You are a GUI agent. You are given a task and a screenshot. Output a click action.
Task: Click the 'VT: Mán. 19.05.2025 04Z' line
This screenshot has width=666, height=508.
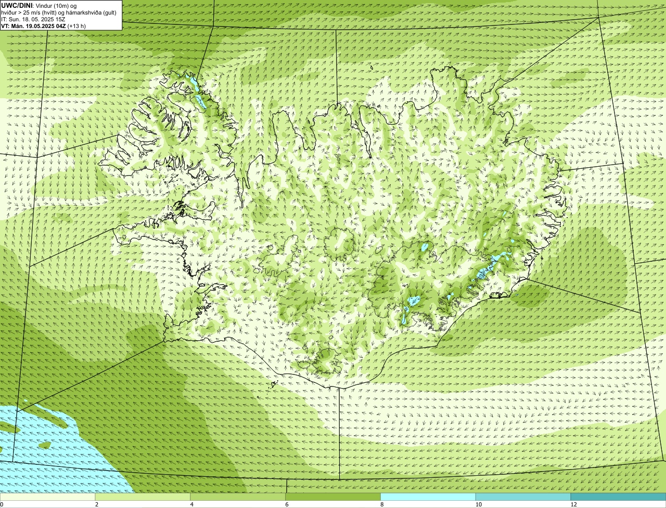coord(43,26)
